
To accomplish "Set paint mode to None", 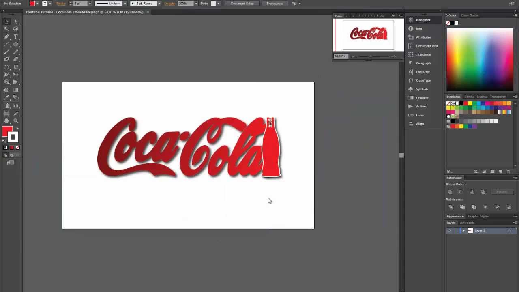I will tap(17, 148).
